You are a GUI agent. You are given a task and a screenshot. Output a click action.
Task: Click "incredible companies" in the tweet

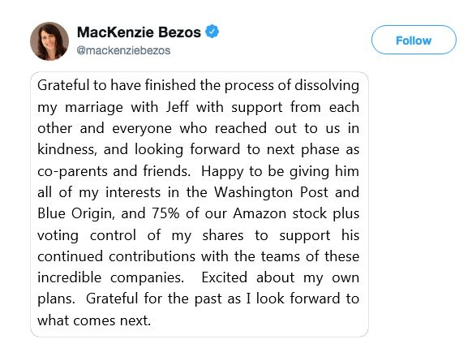pyautogui.click(x=110, y=277)
